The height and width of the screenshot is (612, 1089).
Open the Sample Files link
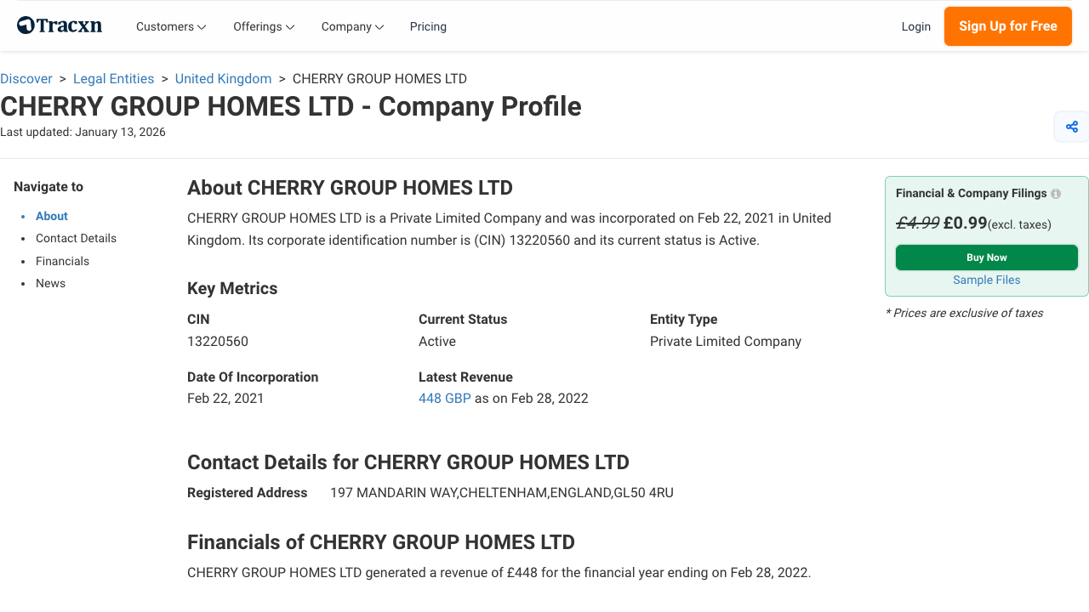tap(986, 280)
